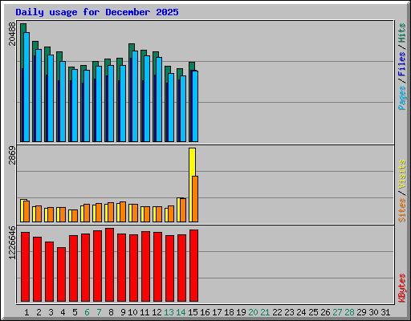Select day 5 on the date axis
This screenshot has width=411, height=321.
pos(75,312)
